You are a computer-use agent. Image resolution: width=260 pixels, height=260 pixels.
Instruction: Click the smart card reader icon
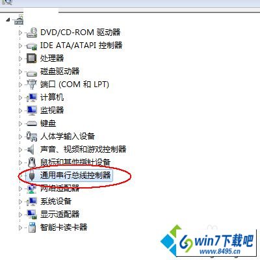[x=32, y=227]
